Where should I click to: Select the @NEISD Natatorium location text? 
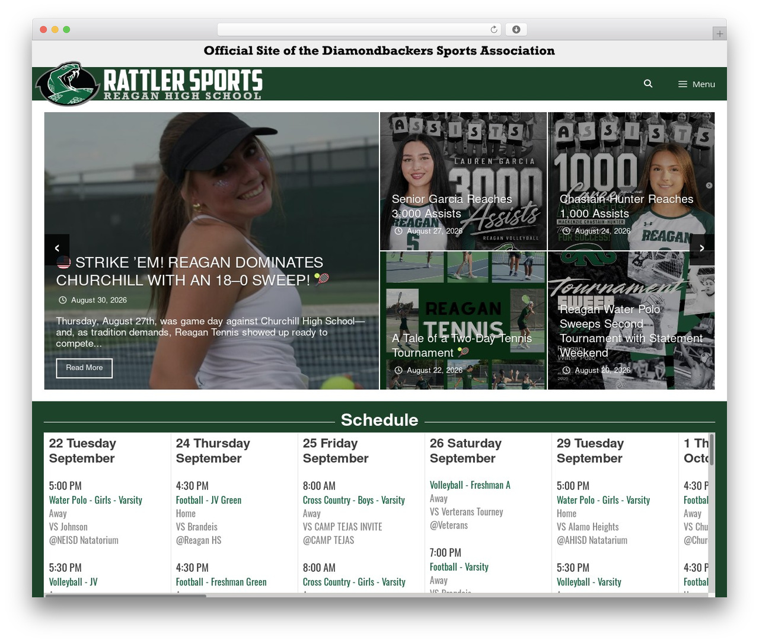(x=84, y=540)
